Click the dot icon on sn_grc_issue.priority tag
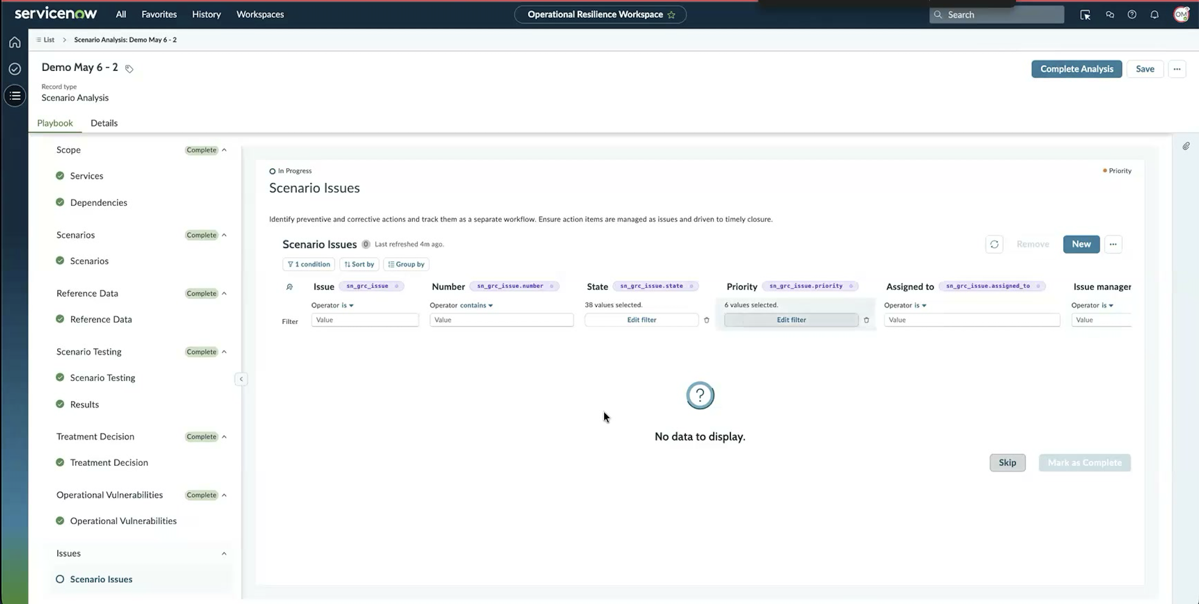1199x604 pixels. (851, 286)
